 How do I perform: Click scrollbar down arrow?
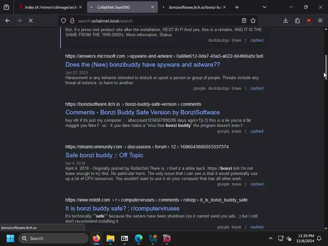pos(326,228)
